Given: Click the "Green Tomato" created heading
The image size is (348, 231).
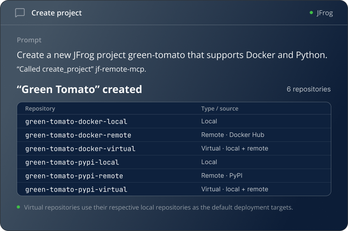Looking at the screenshot, I should (x=79, y=90).
